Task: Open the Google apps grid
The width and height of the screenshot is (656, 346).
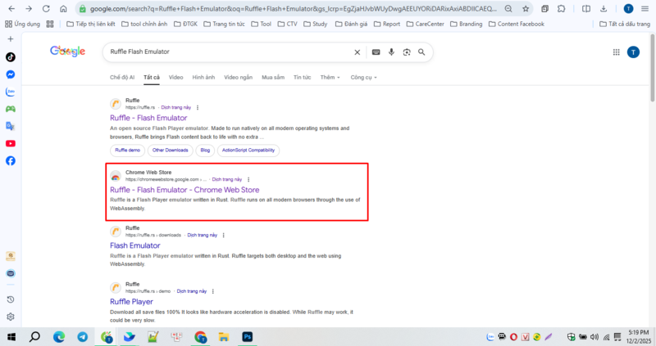Action: click(616, 52)
